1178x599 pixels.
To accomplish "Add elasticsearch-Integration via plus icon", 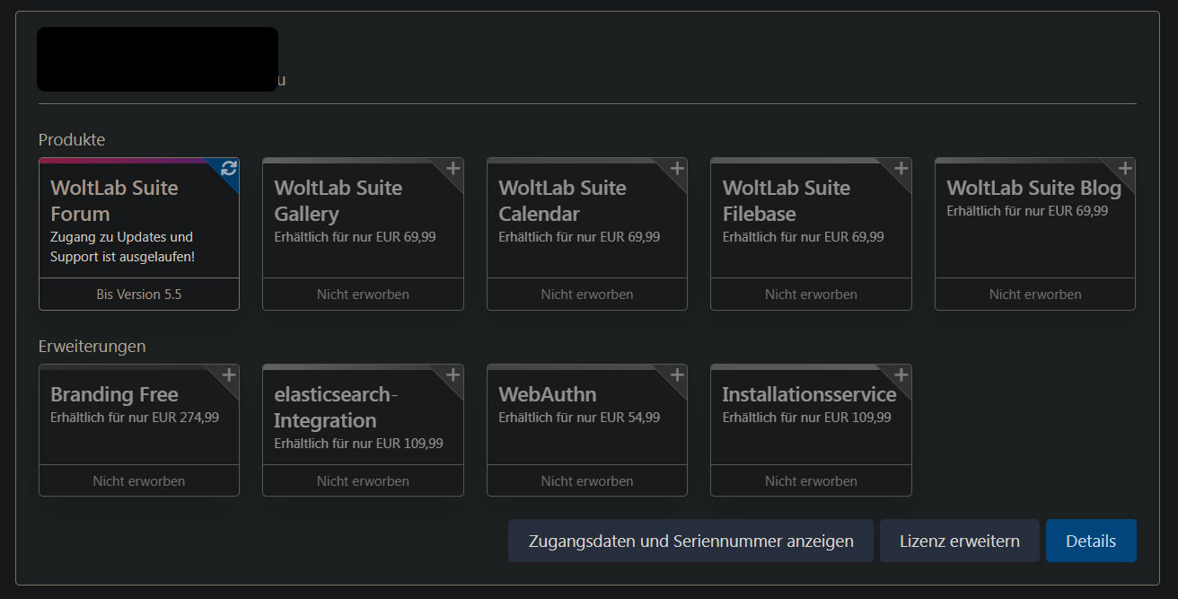I will click(453, 374).
